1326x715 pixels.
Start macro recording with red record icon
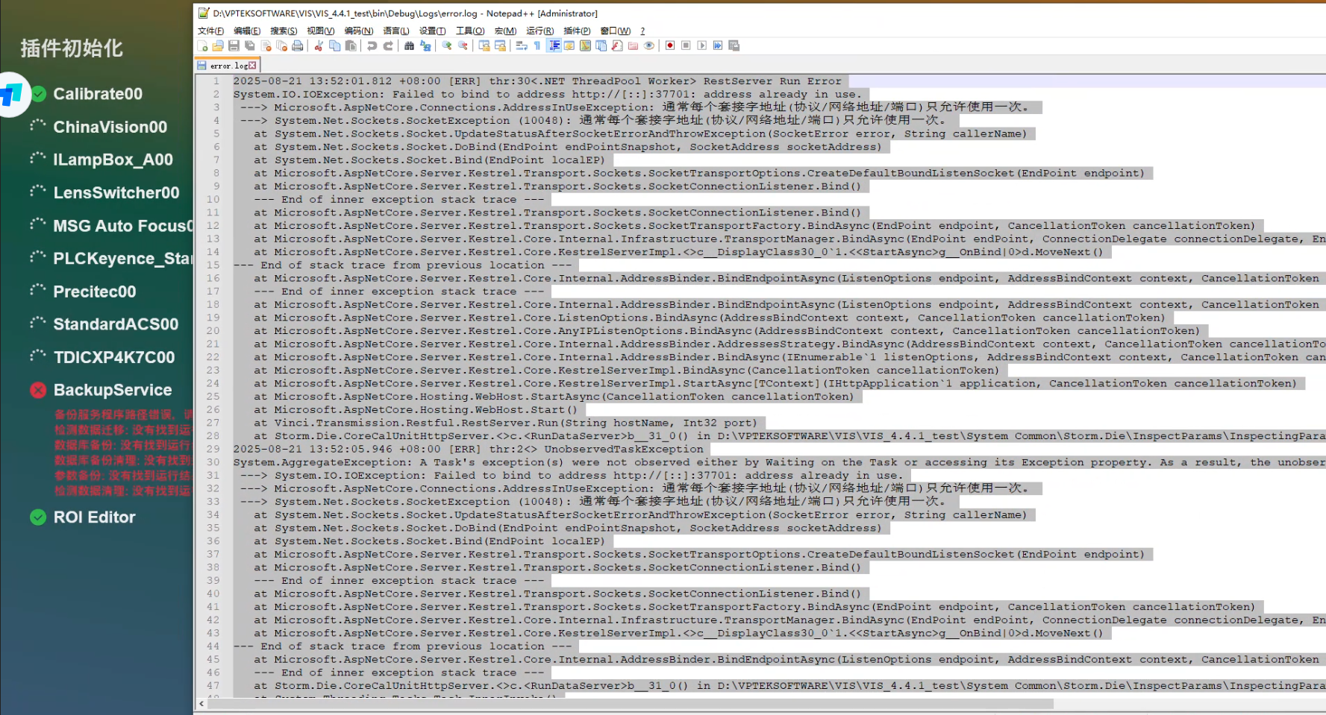coord(670,45)
